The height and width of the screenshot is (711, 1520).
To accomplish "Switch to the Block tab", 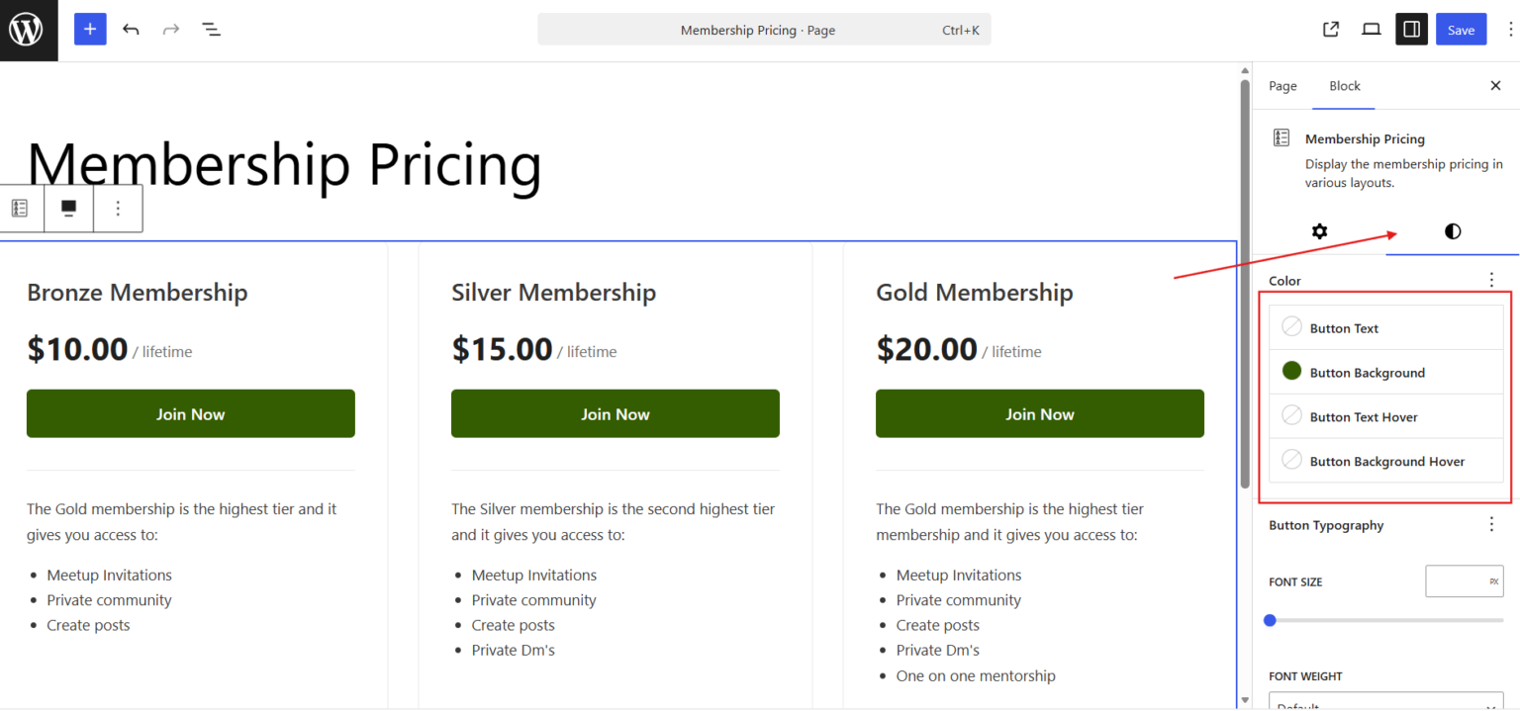I will pyautogui.click(x=1345, y=86).
